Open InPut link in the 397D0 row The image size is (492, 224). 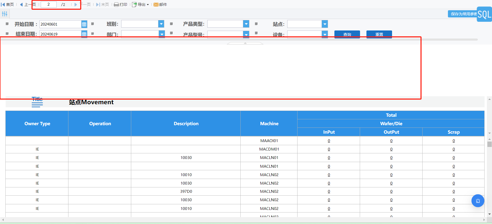(x=329, y=191)
